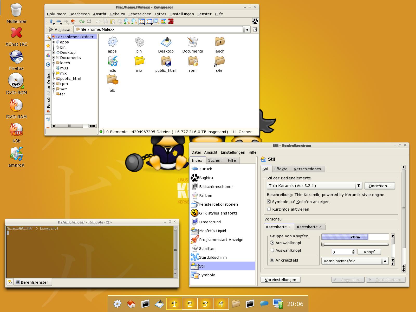Image resolution: width=416 pixels, height=312 pixels.
Task: Click the preview slider track in Vorschau
Action: pos(355,244)
